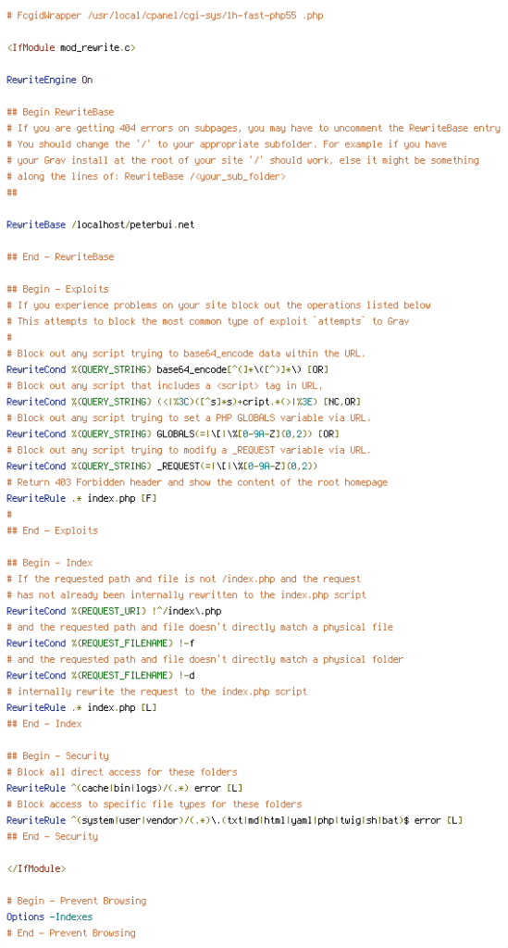Click the system|user|vendor RewriteRule line

234,820
